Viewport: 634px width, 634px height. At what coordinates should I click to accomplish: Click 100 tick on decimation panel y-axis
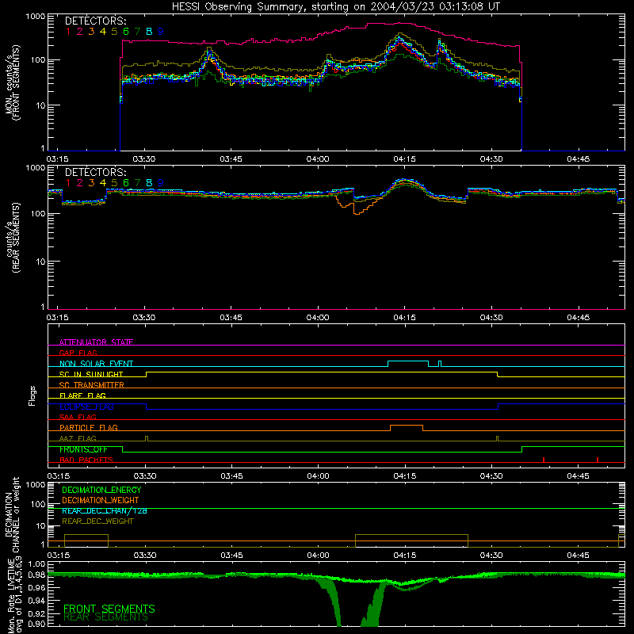[39, 504]
